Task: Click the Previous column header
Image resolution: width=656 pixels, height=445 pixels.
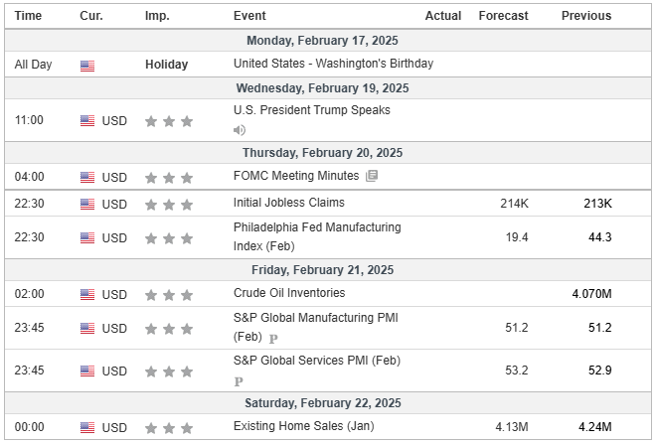Action: click(586, 16)
